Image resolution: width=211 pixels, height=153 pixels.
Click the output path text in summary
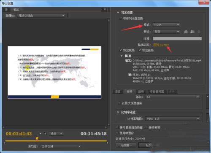167,61
